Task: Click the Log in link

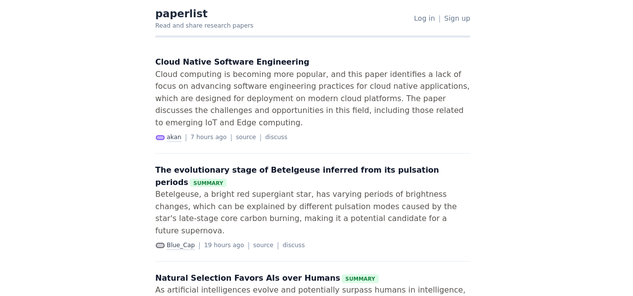Action: click(x=424, y=18)
